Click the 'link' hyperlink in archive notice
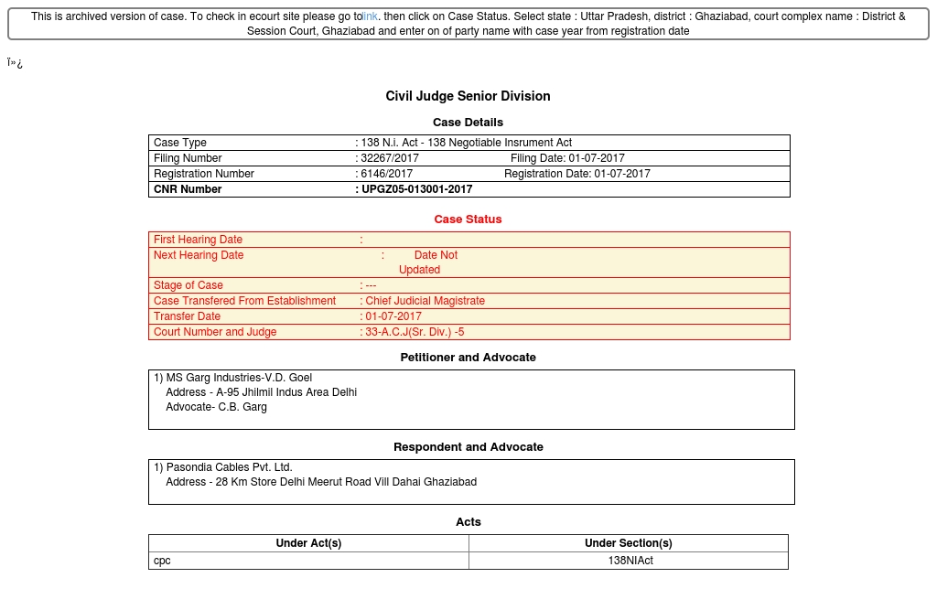Screen dimensions: 937x610 click(x=370, y=16)
